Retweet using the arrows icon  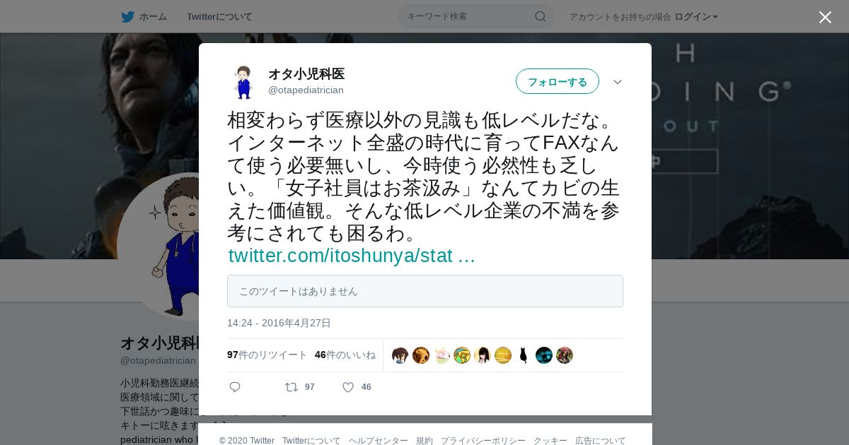tap(291, 387)
